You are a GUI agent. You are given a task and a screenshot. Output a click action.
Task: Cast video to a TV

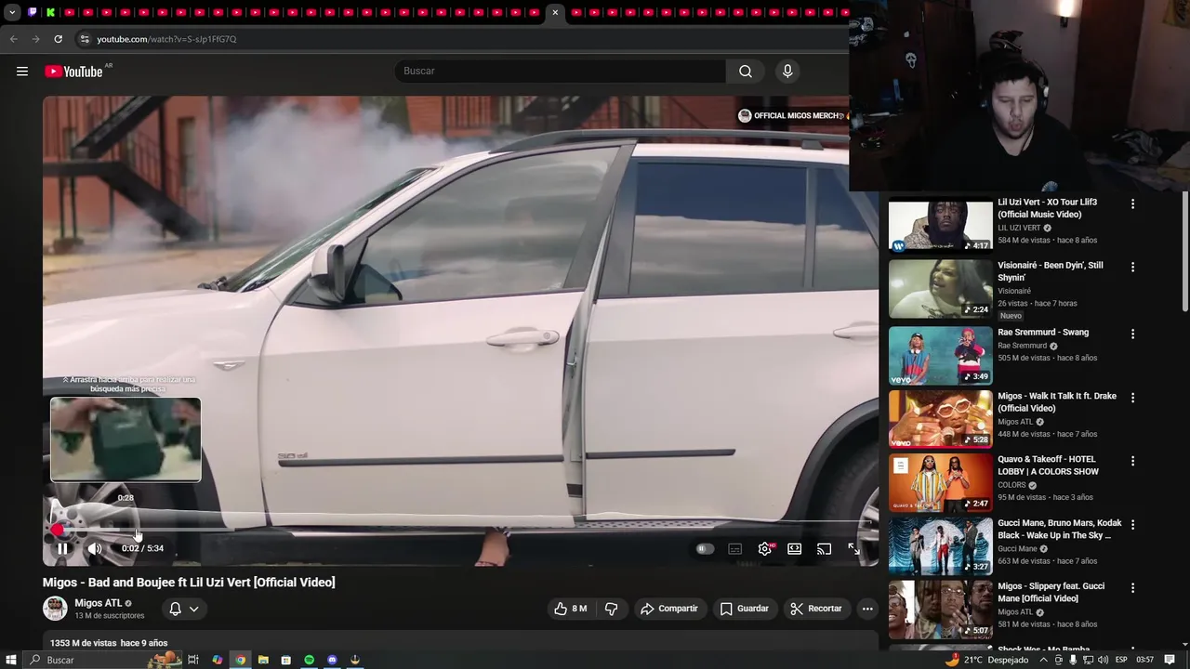click(824, 549)
